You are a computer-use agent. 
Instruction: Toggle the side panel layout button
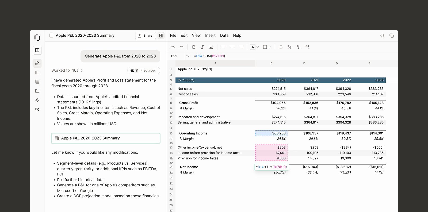(x=161, y=36)
